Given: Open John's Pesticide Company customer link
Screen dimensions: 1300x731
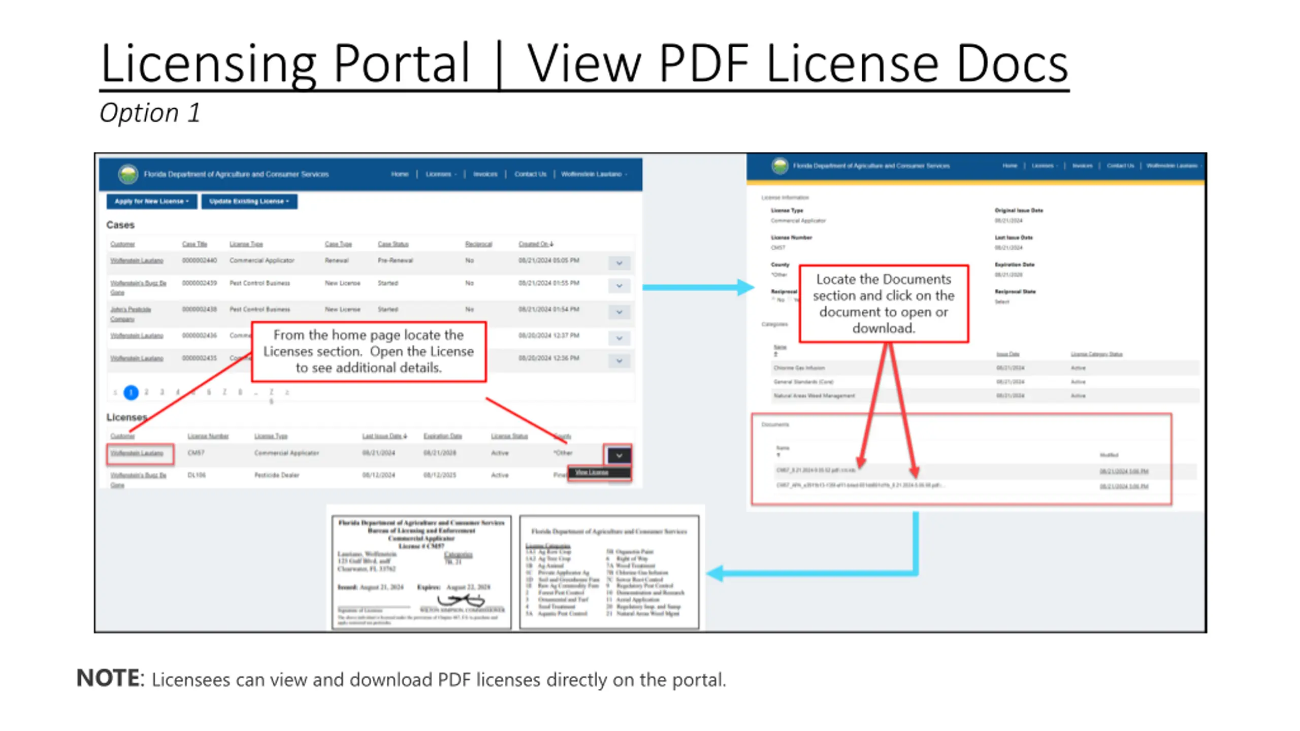Looking at the screenshot, I should [131, 314].
